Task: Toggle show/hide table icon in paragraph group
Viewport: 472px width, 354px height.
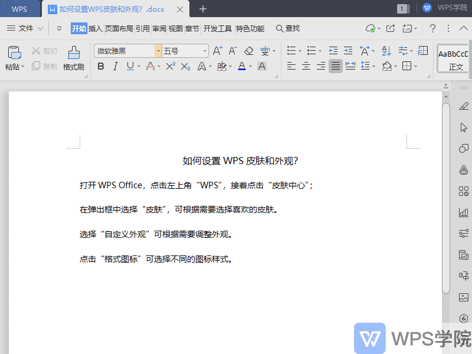Action: pyautogui.click(x=423, y=51)
